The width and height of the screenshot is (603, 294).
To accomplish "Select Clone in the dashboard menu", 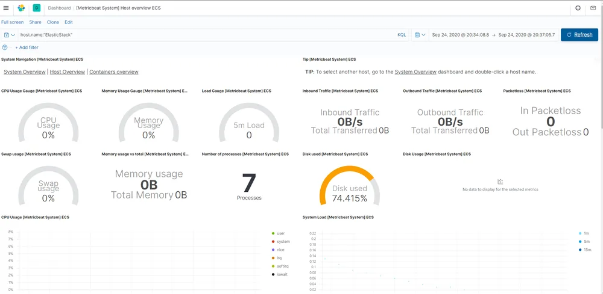I will (52, 22).
